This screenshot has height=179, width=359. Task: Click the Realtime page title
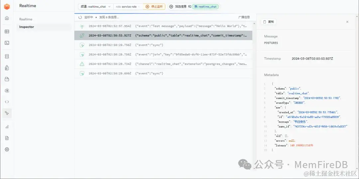(x=28, y=6)
